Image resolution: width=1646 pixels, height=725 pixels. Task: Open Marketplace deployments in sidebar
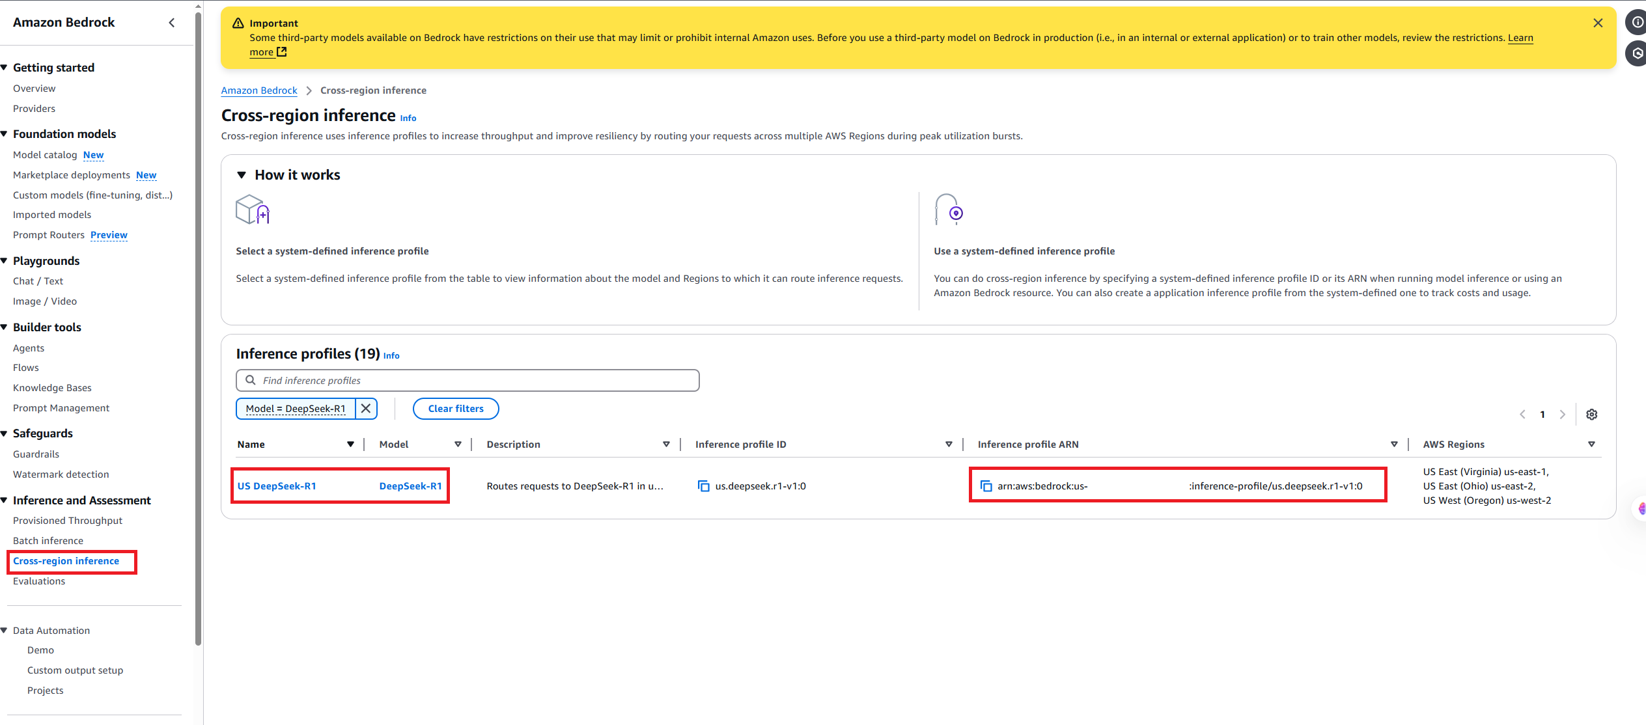pos(72,175)
